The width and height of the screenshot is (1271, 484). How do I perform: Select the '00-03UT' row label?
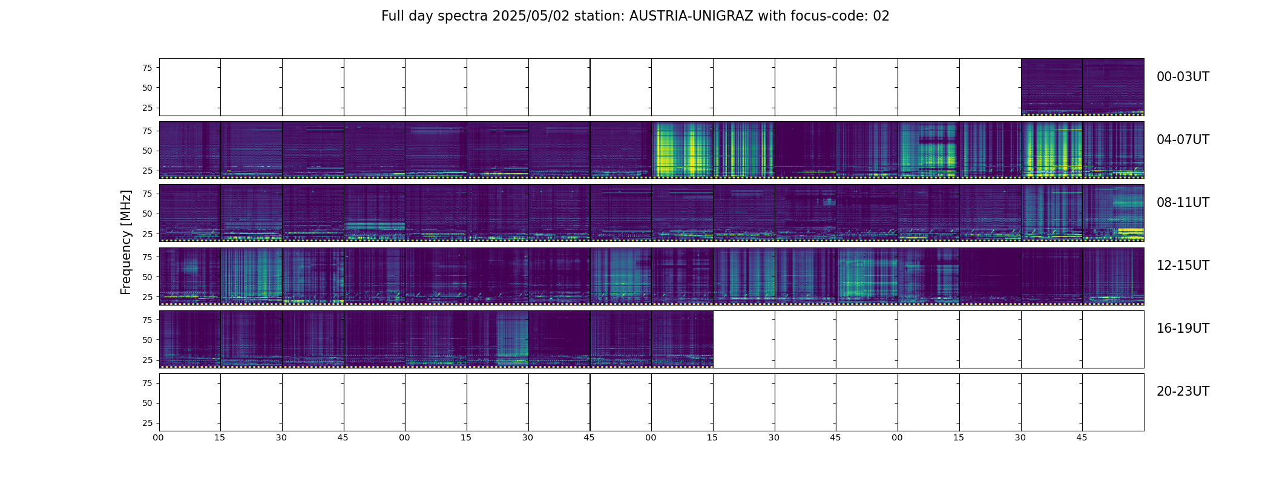click(x=1183, y=77)
